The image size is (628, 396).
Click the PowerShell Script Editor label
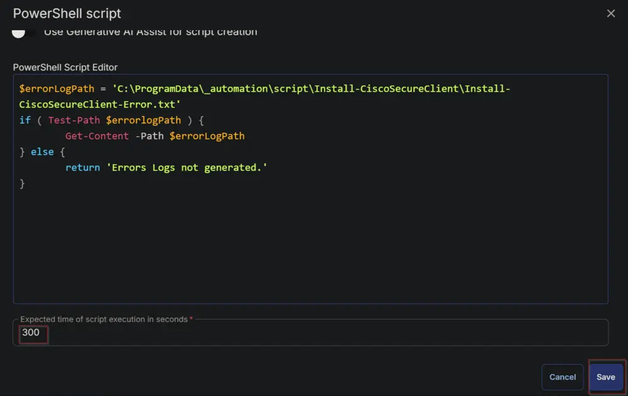point(65,67)
